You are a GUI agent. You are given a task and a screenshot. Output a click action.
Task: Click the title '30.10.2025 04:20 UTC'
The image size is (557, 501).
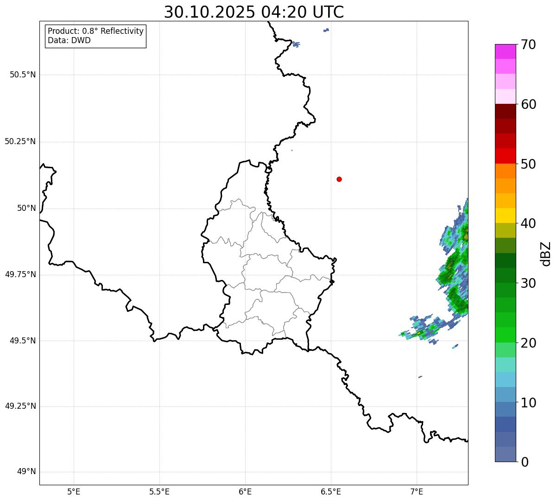click(x=254, y=12)
